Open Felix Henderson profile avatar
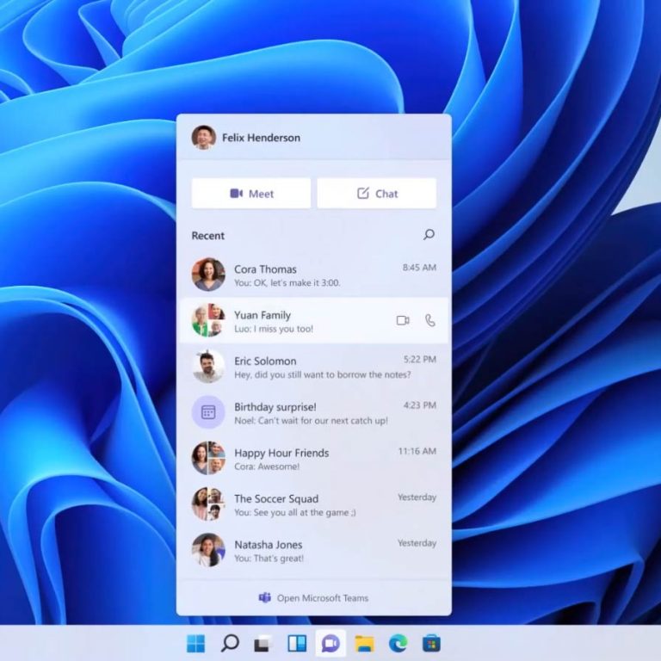661x661 pixels. click(204, 138)
